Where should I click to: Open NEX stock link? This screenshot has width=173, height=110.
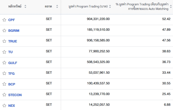[11, 105]
